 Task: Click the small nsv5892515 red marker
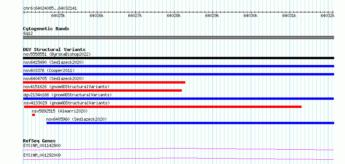click(x=33, y=115)
